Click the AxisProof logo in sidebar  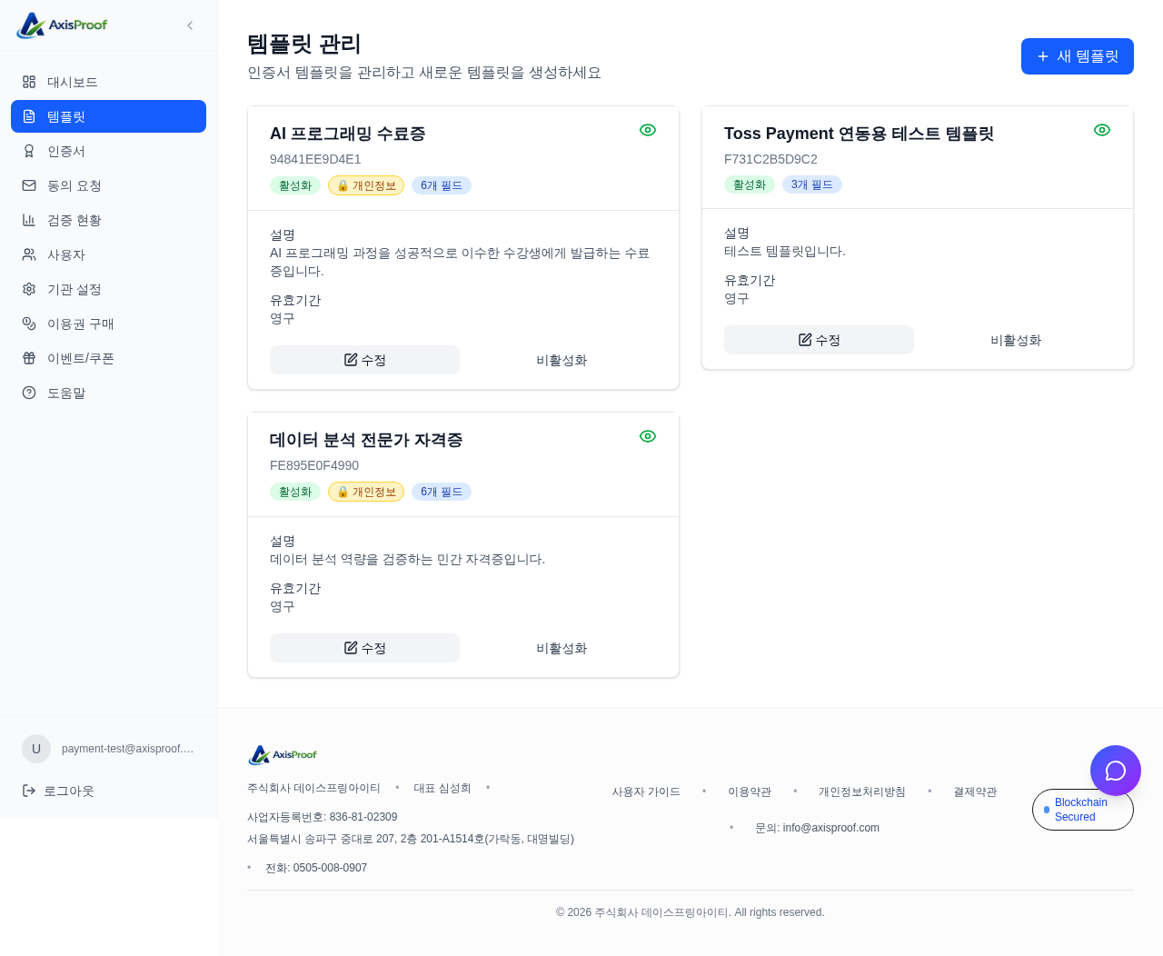point(62,25)
